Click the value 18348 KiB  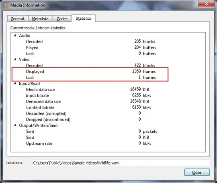(139, 101)
